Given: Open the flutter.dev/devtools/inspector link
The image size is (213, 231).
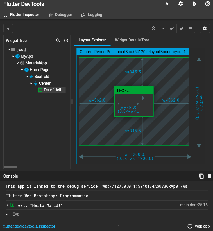Looking at the screenshot, I should click(29, 226).
